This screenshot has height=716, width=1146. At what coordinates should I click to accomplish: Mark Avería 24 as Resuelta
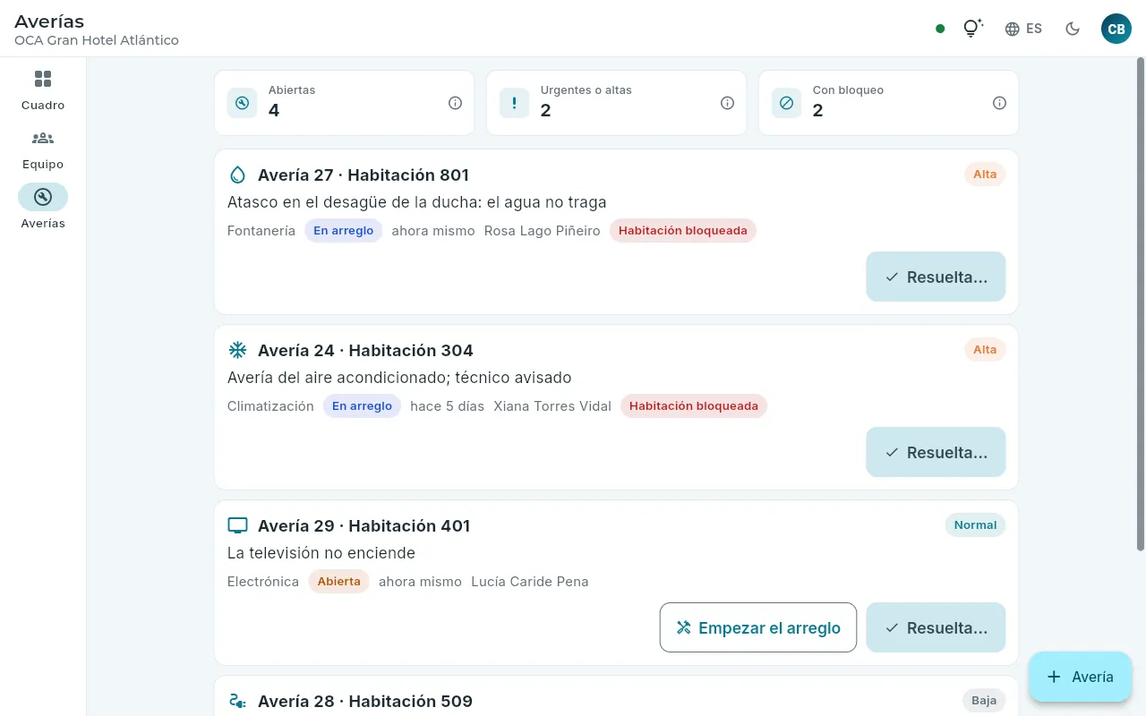point(936,452)
